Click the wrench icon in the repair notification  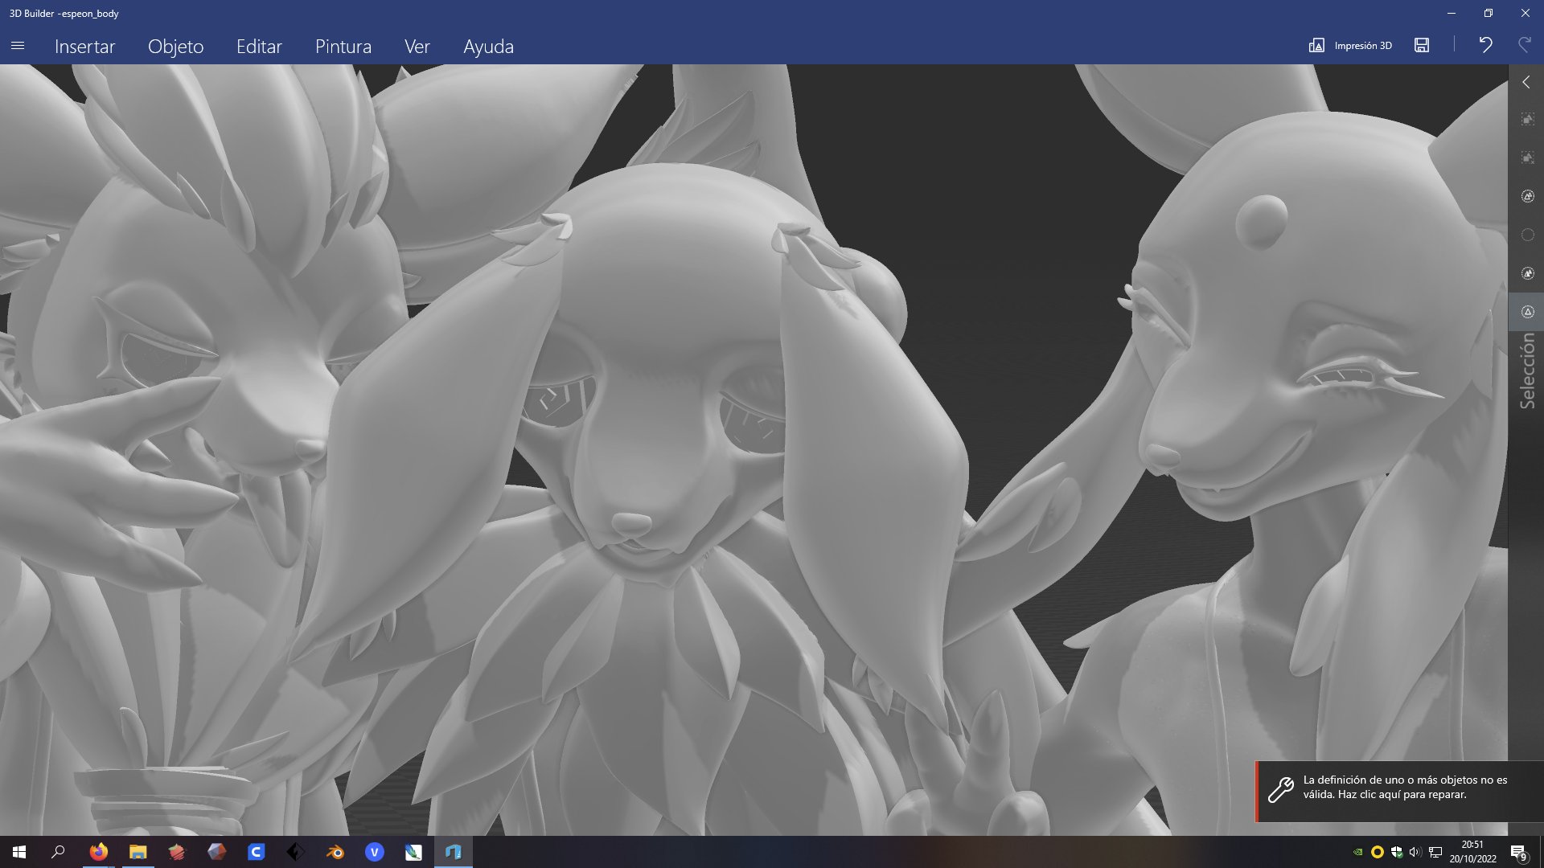(x=1280, y=790)
